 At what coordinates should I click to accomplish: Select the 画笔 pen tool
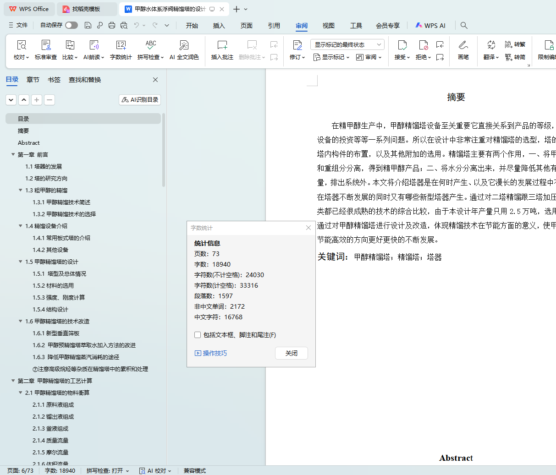[463, 45]
